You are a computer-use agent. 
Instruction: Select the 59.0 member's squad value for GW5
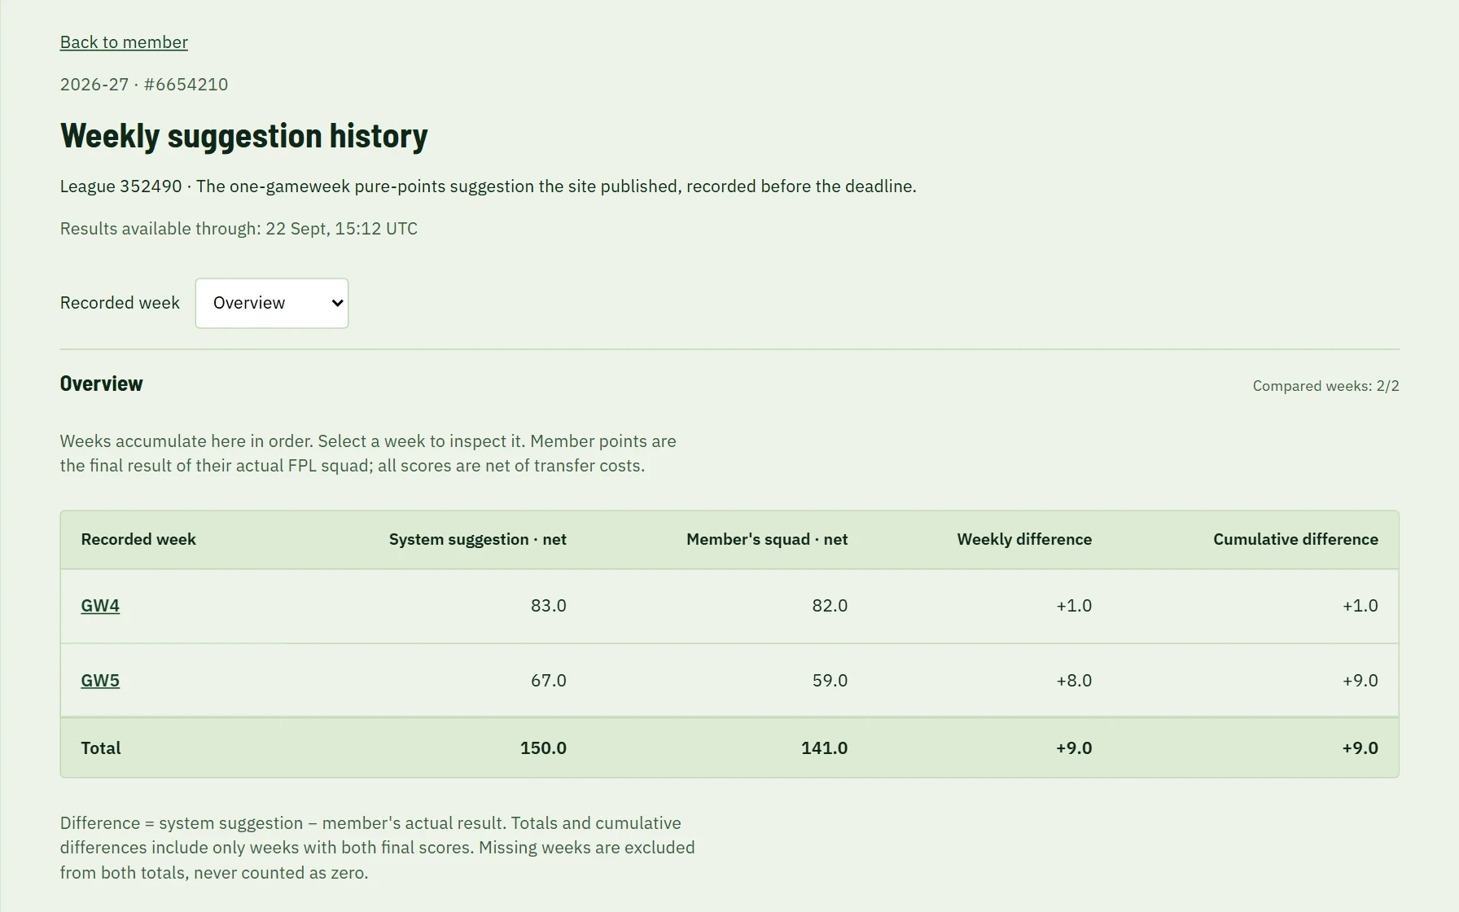830,681
